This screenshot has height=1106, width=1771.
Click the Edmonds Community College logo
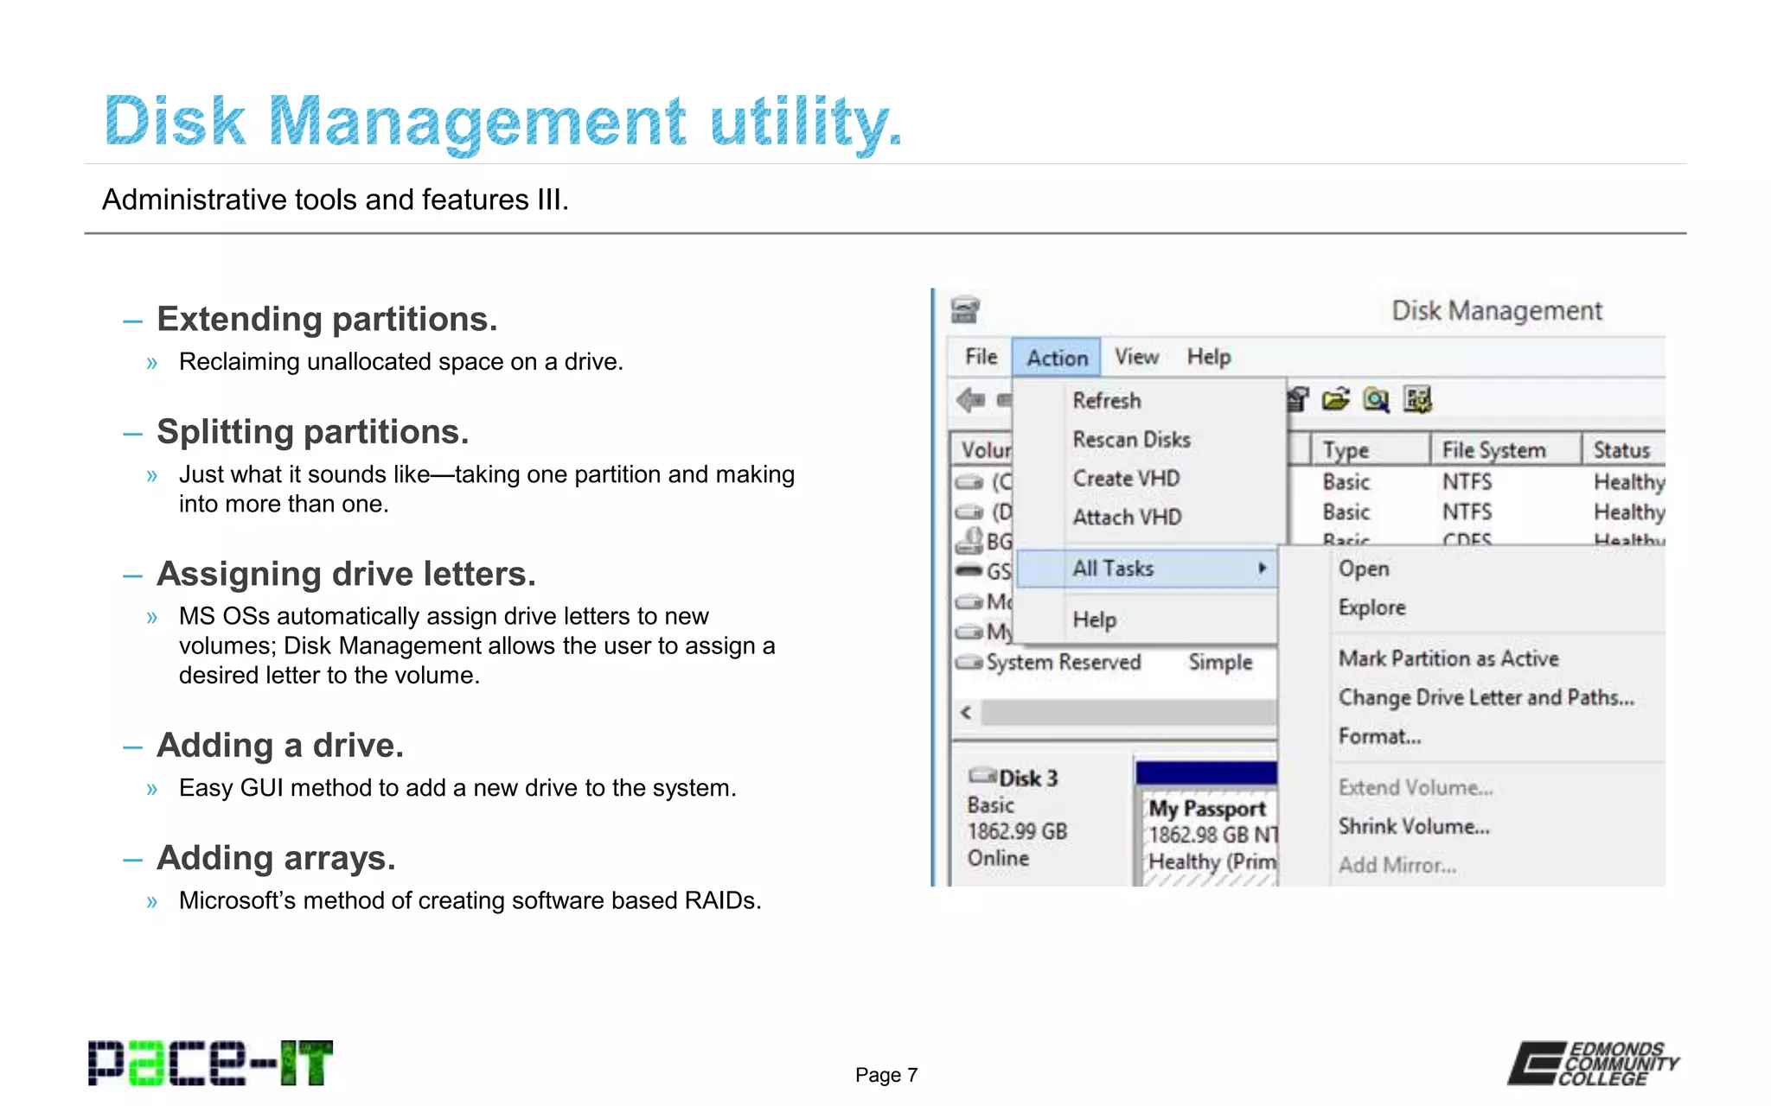coord(1593,1063)
